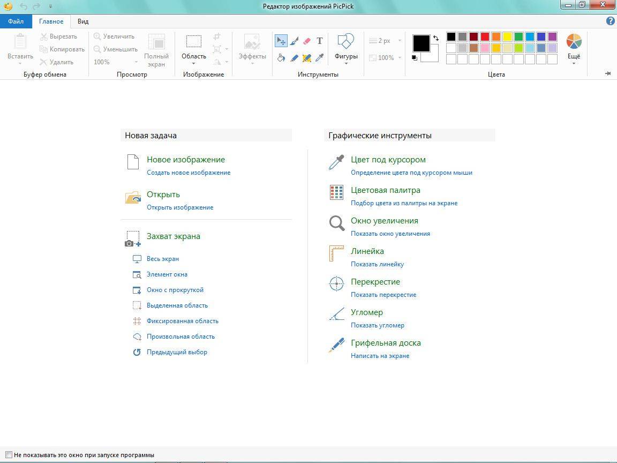Click the Crop icon in the Изображение group
Image resolution: width=617 pixels, height=463 pixels.
[217, 36]
